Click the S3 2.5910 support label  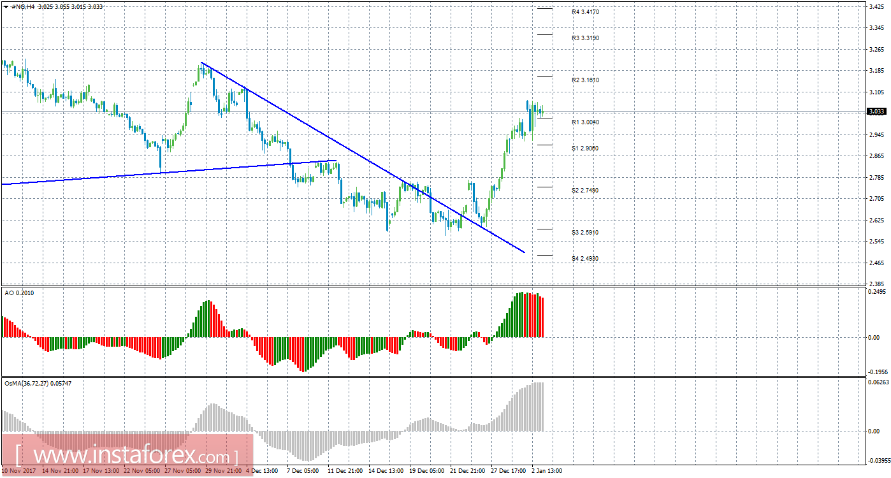(x=585, y=233)
